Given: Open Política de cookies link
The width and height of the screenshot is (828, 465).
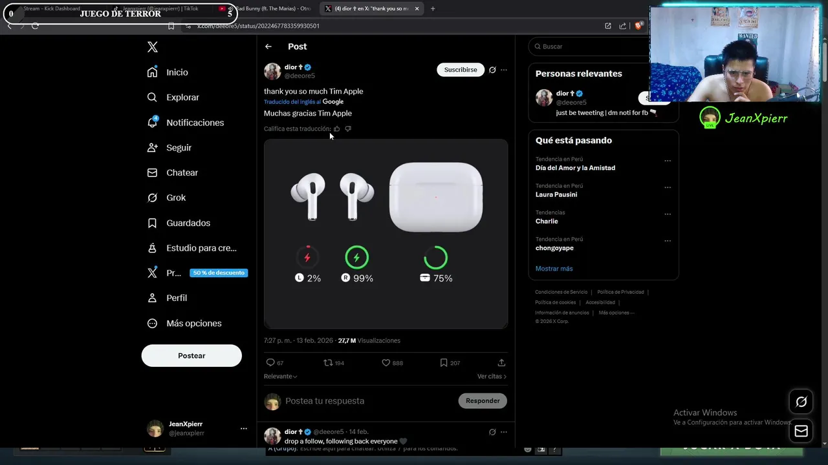Looking at the screenshot, I should pos(555,302).
